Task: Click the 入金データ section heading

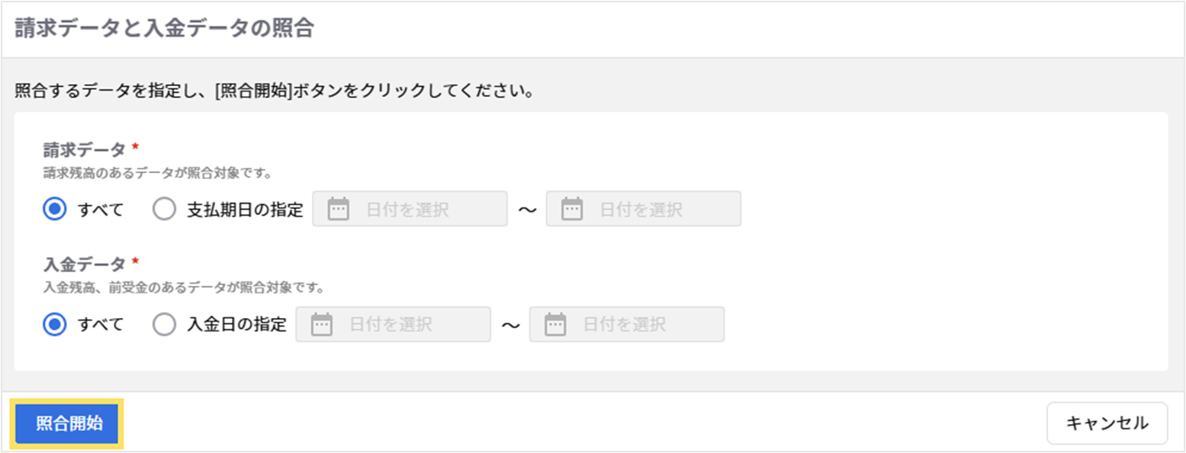Action: 85,264
